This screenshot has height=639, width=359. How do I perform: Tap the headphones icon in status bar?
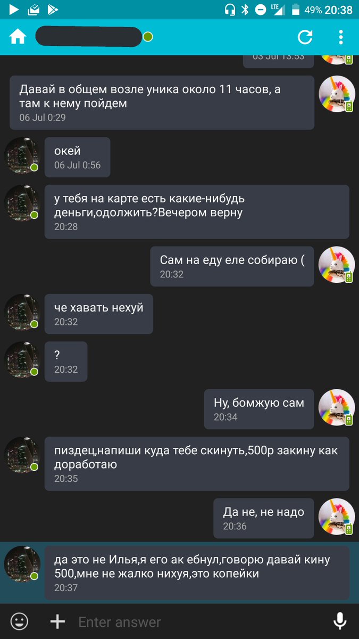tap(230, 10)
